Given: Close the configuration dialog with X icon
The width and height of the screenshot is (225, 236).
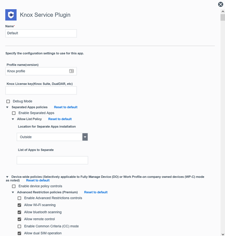Looking at the screenshot, I should (x=221, y=4).
